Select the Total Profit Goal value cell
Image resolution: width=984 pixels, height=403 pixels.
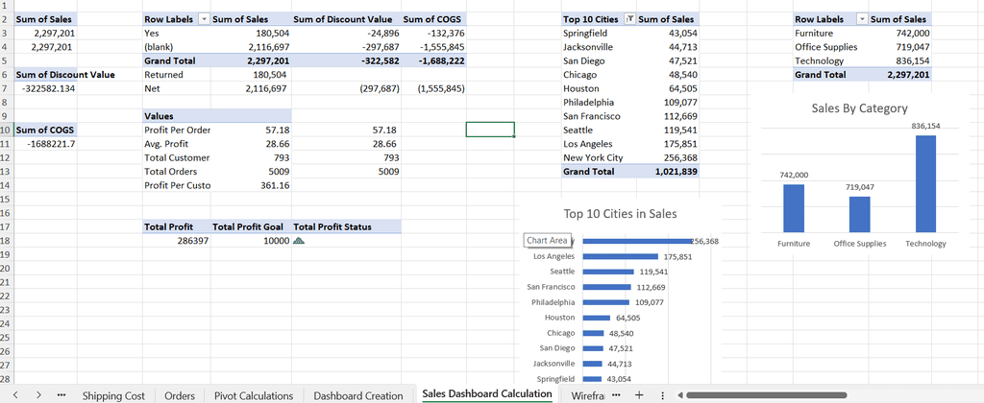coord(274,241)
